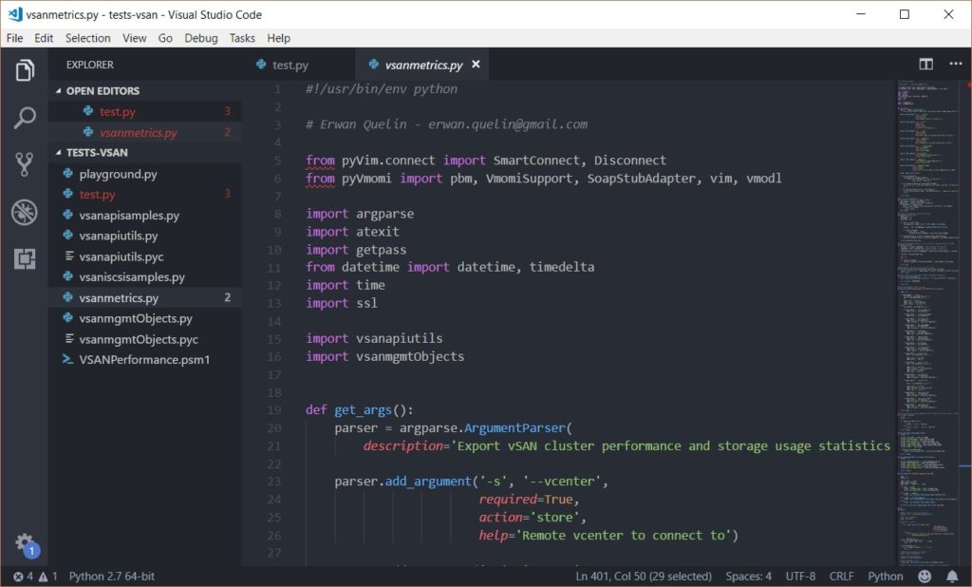The image size is (972, 587).
Task: Split the editor with split icon
Action: [x=926, y=64]
